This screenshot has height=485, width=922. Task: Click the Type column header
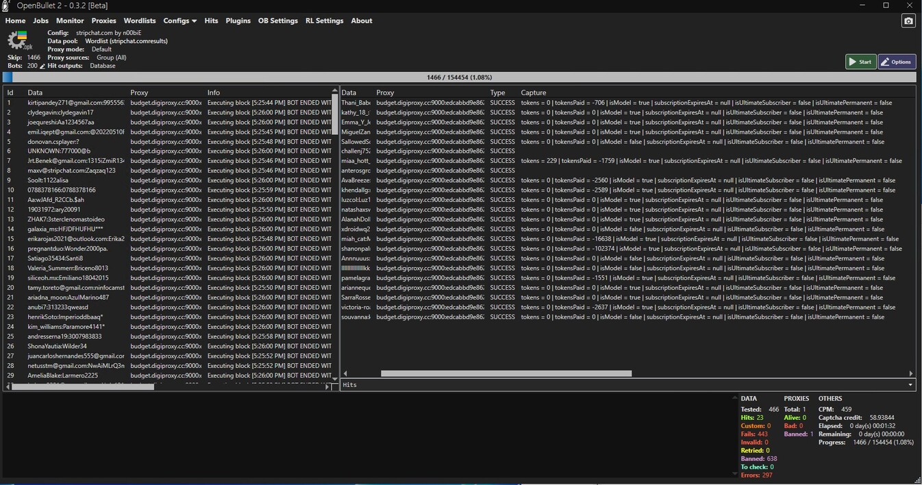point(497,92)
